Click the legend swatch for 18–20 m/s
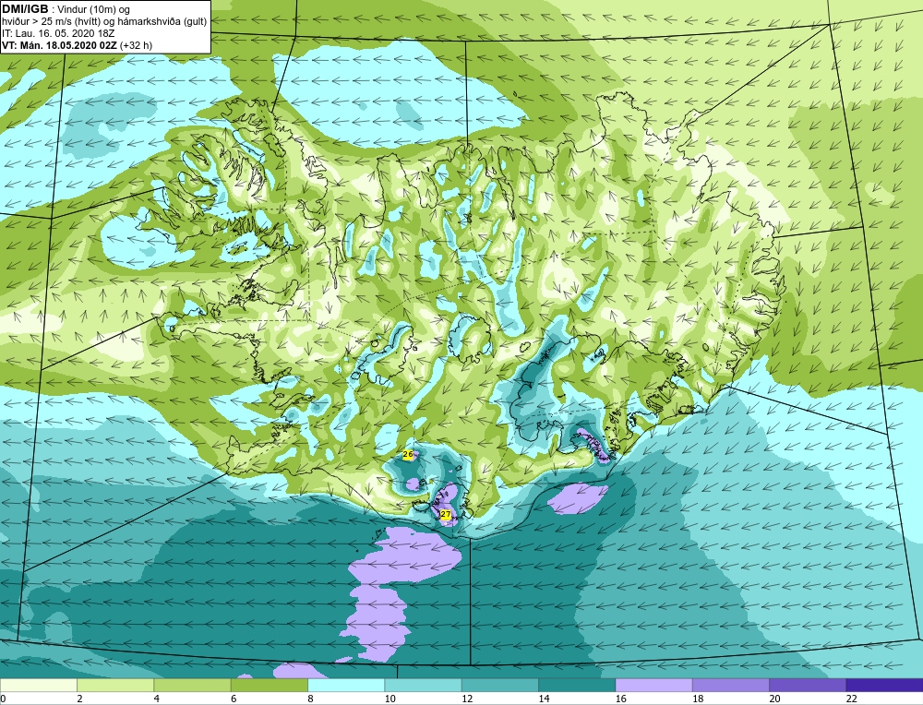The image size is (923, 705). click(x=730, y=685)
